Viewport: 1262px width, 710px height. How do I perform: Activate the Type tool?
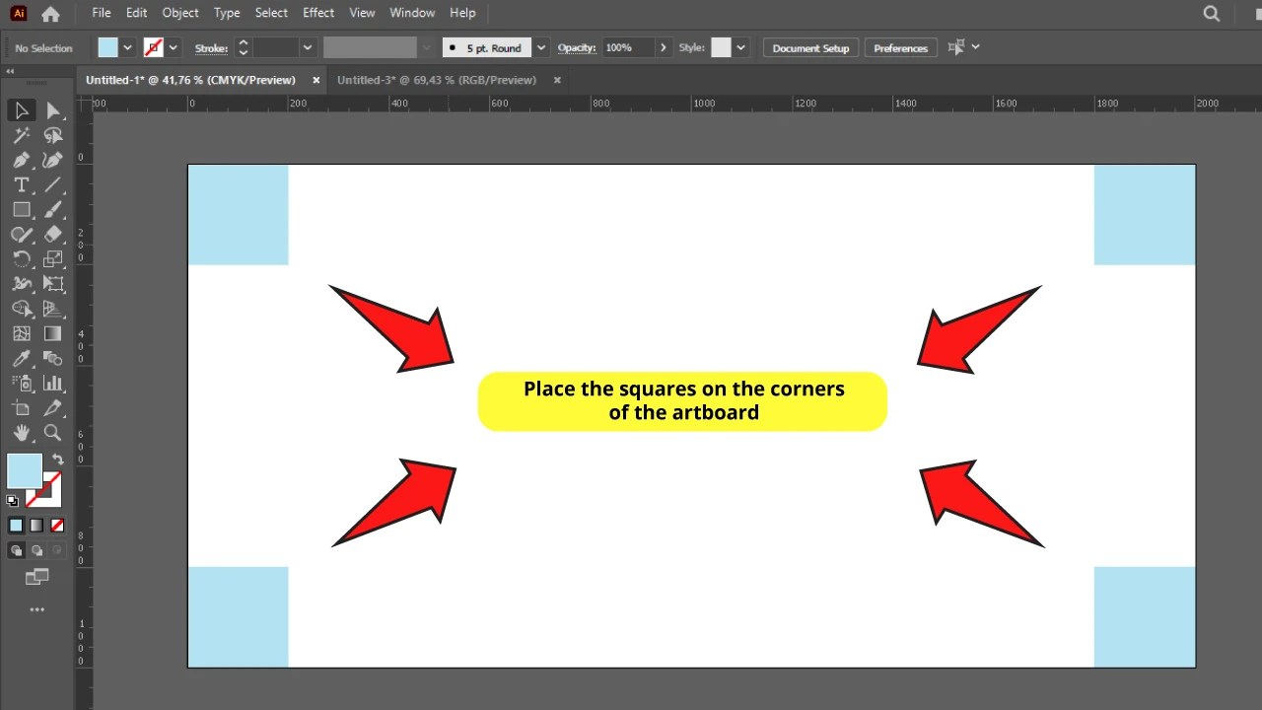click(x=21, y=184)
